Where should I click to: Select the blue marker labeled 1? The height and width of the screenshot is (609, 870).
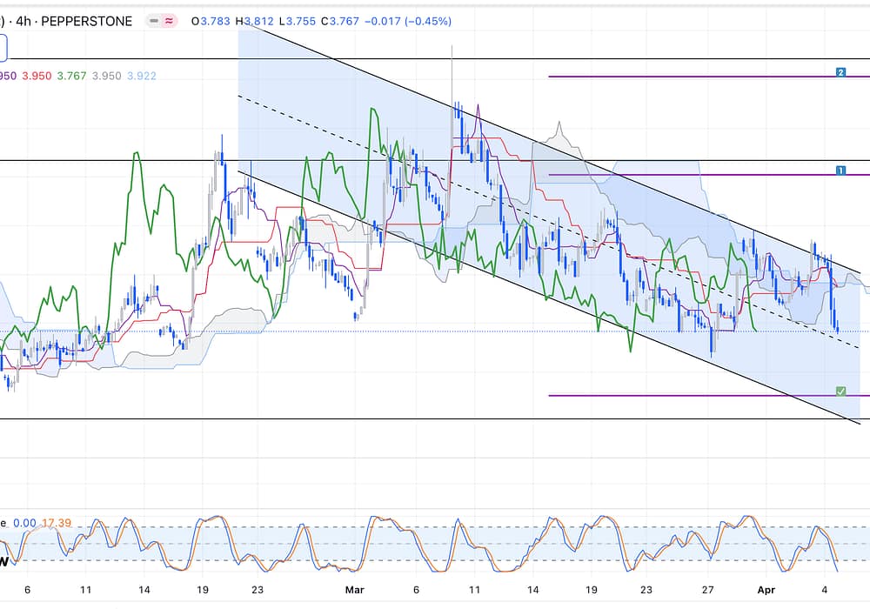coord(840,171)
